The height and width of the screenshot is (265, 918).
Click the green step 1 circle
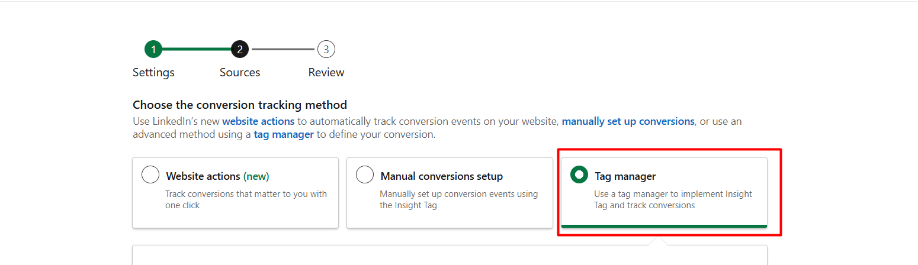pyautogui.click(x=153, y=49)
